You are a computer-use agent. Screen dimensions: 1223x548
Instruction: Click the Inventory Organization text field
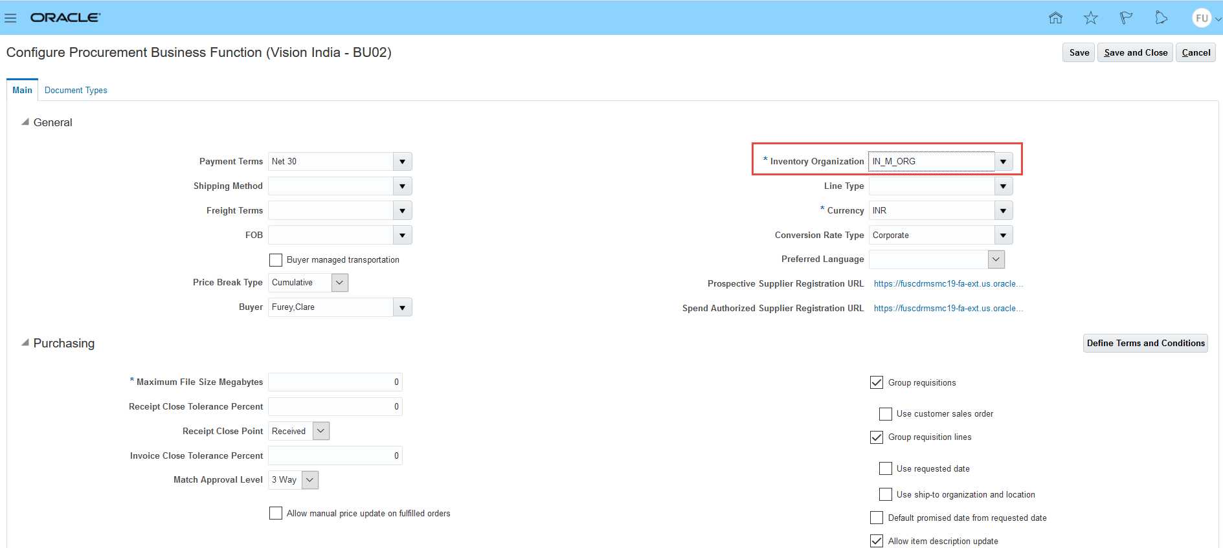click(931, 162)
